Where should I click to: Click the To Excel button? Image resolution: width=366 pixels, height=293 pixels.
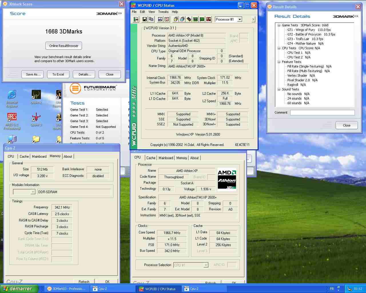coord(58,74)
